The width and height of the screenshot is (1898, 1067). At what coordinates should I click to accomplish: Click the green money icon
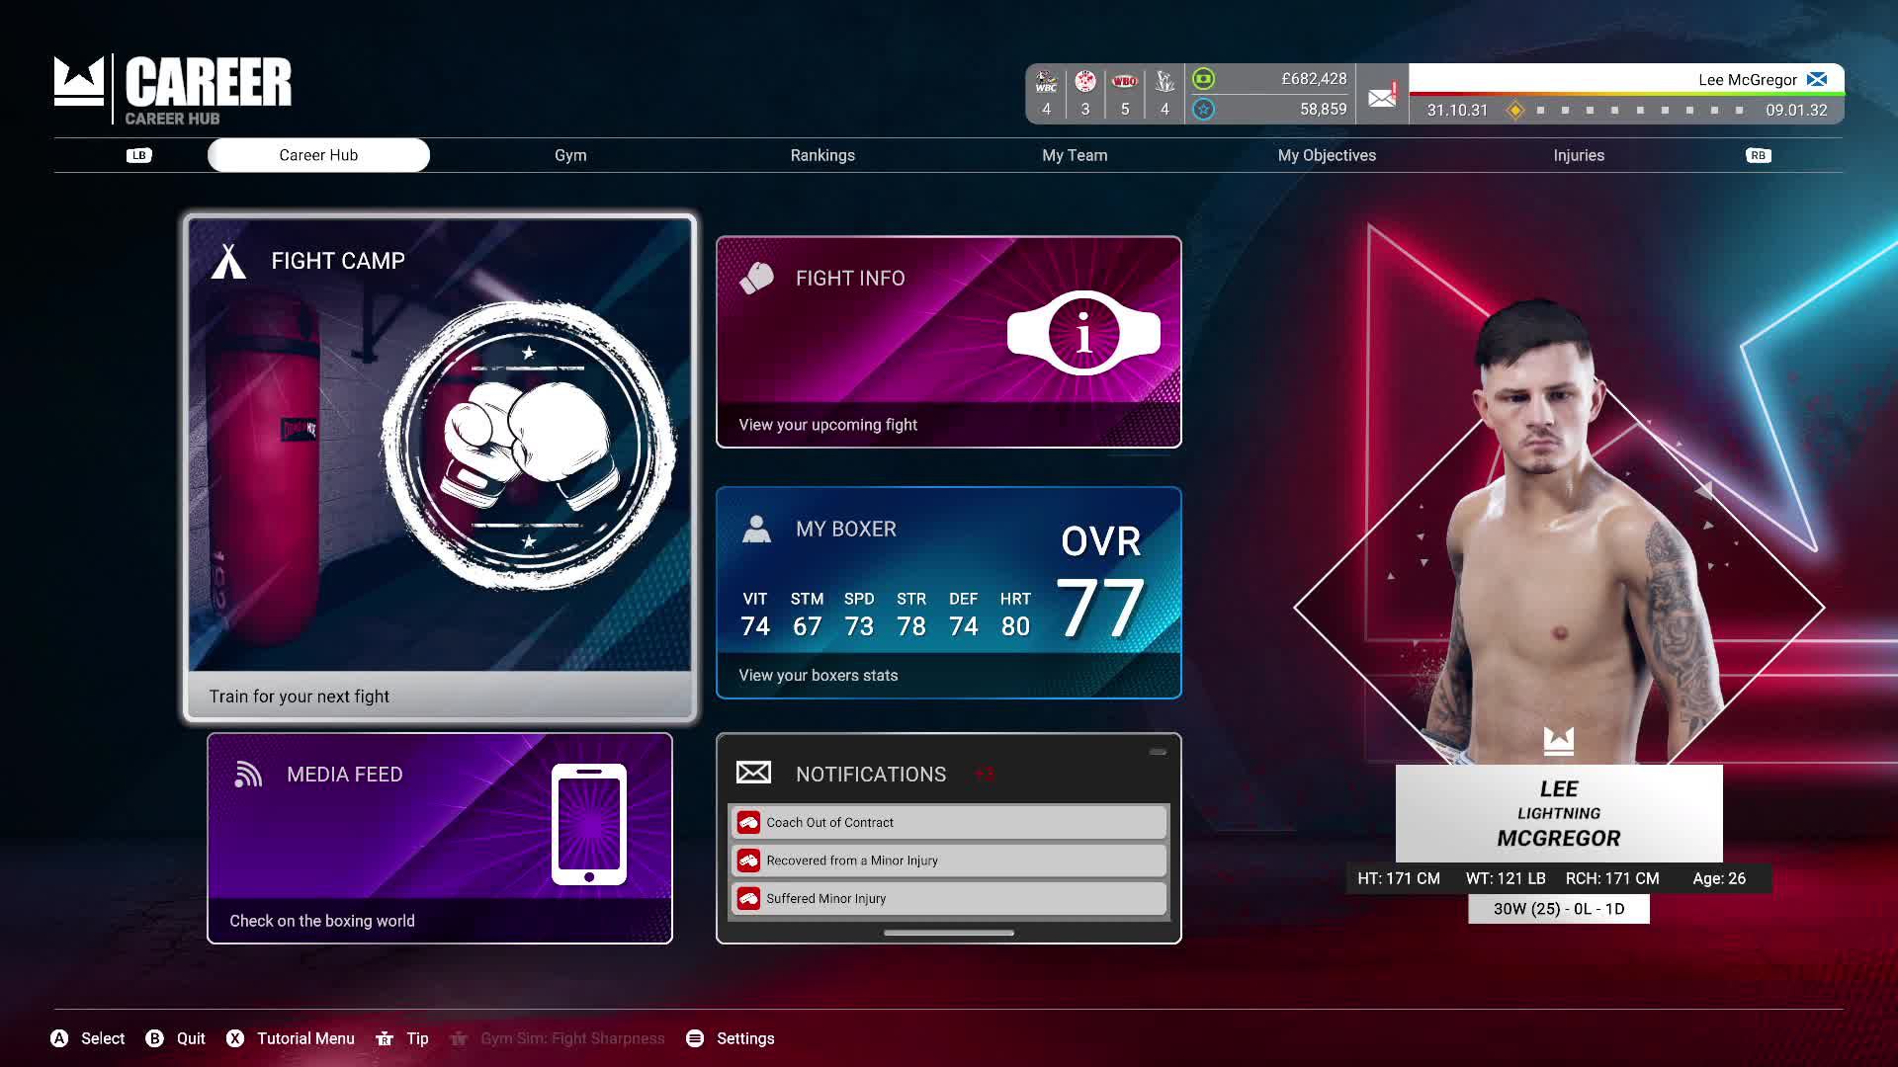point(1203,79)
